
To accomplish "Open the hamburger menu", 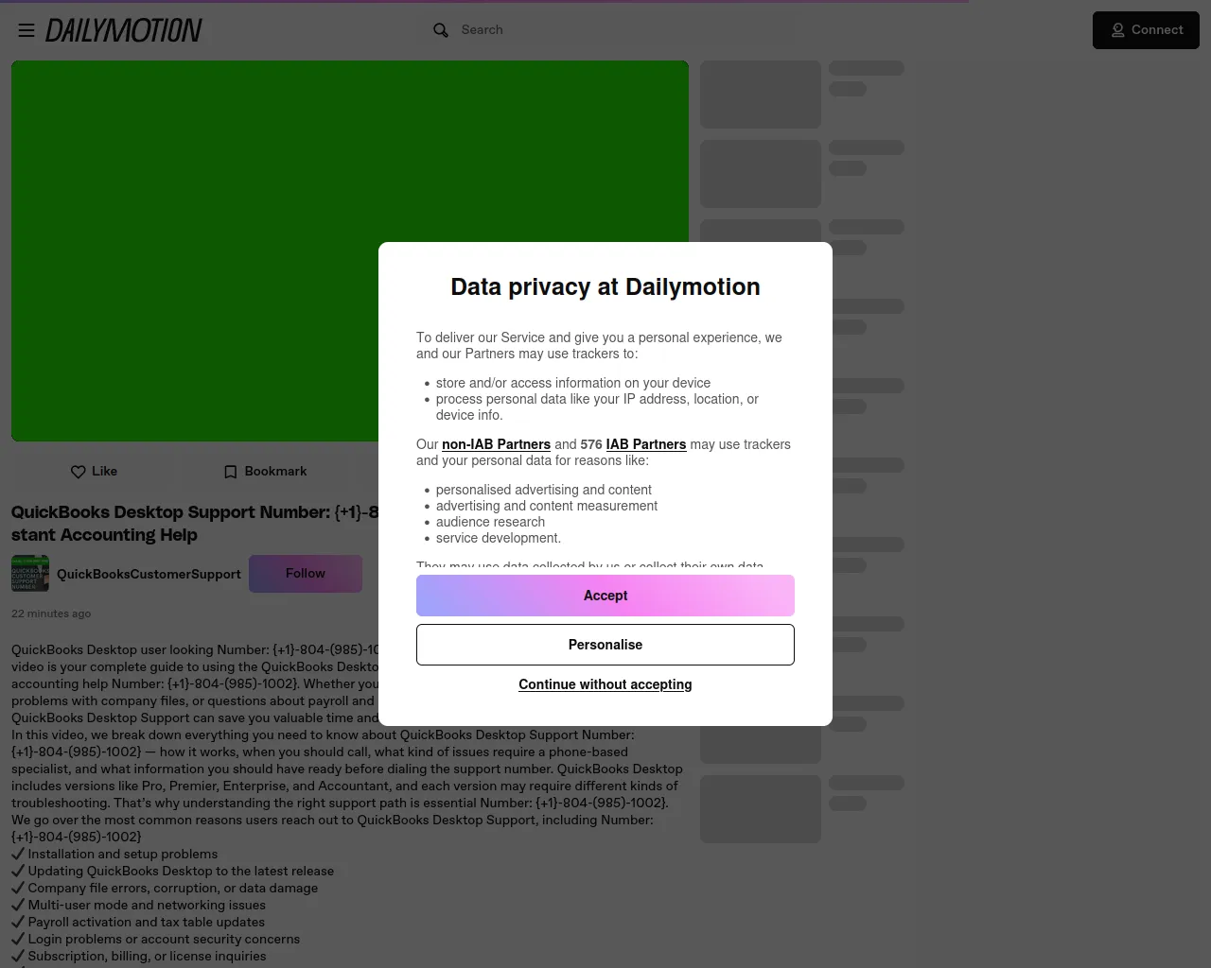I will pos(26,30).
